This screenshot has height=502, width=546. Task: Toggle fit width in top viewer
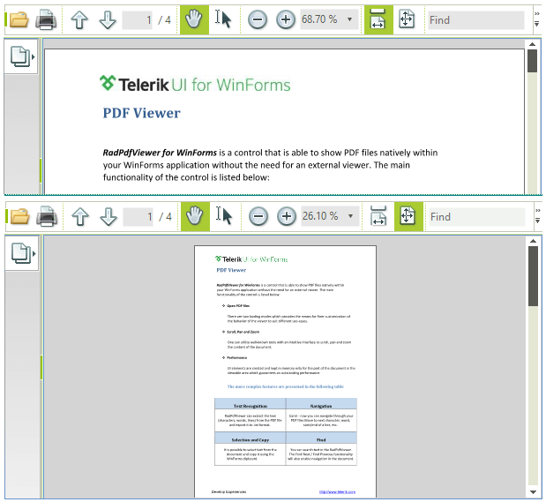378,19
